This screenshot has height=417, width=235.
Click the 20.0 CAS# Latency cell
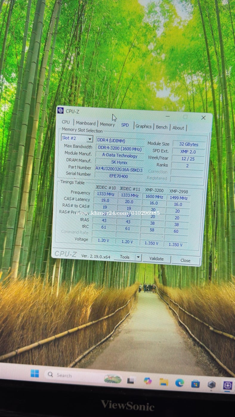(x=129, y=202)
